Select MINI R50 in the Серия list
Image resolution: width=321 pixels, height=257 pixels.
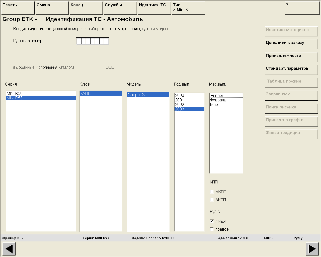click(x=41, y=93)
